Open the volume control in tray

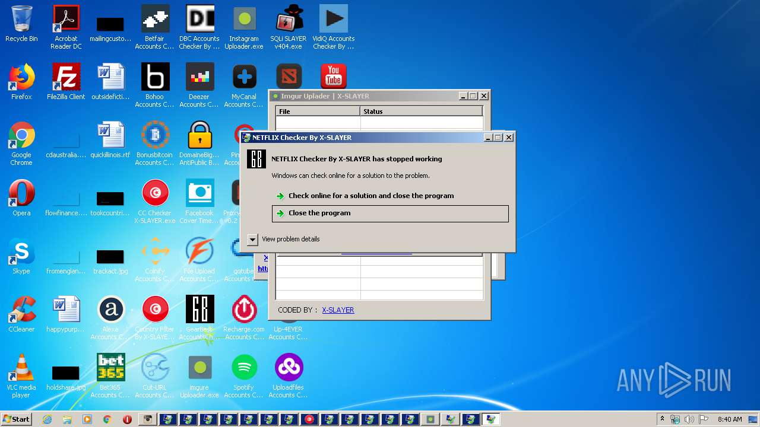690,419
